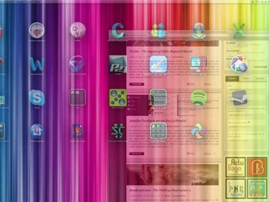Screen dimensions: 269x202
Task: Open the orange letter B thumbnail
Action: point(257,167)
